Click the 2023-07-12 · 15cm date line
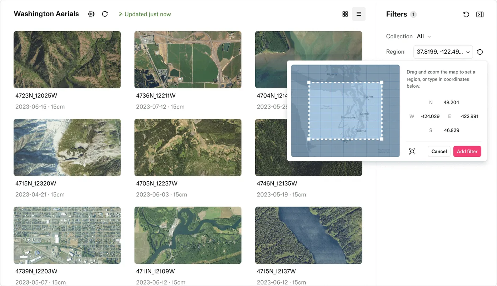 click(x=161, y=106)
